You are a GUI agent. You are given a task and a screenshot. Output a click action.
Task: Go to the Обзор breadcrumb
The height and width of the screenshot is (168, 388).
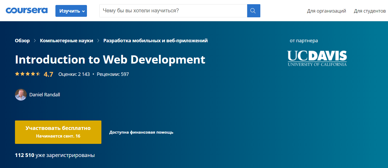(22, 41)
